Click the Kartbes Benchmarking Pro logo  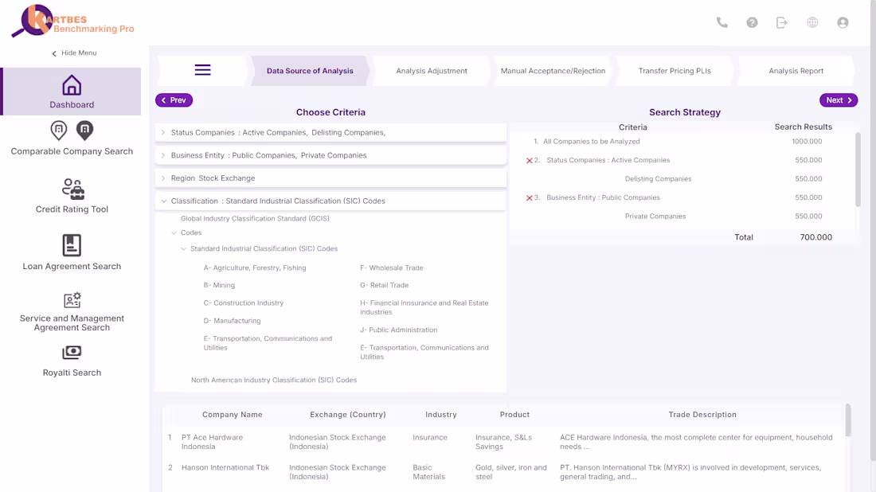tap(72, 21)
